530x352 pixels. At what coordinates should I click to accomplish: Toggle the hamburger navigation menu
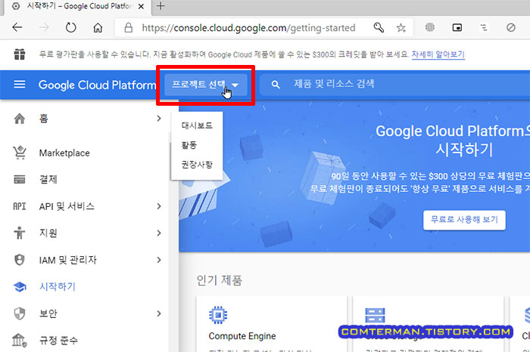[20, 85]
